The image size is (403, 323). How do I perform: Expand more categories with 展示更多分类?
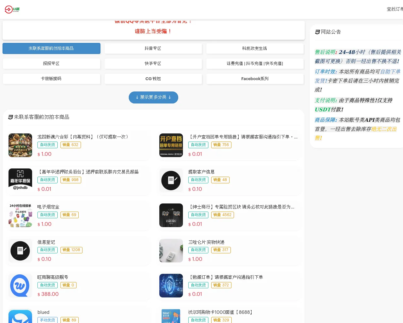153,97
